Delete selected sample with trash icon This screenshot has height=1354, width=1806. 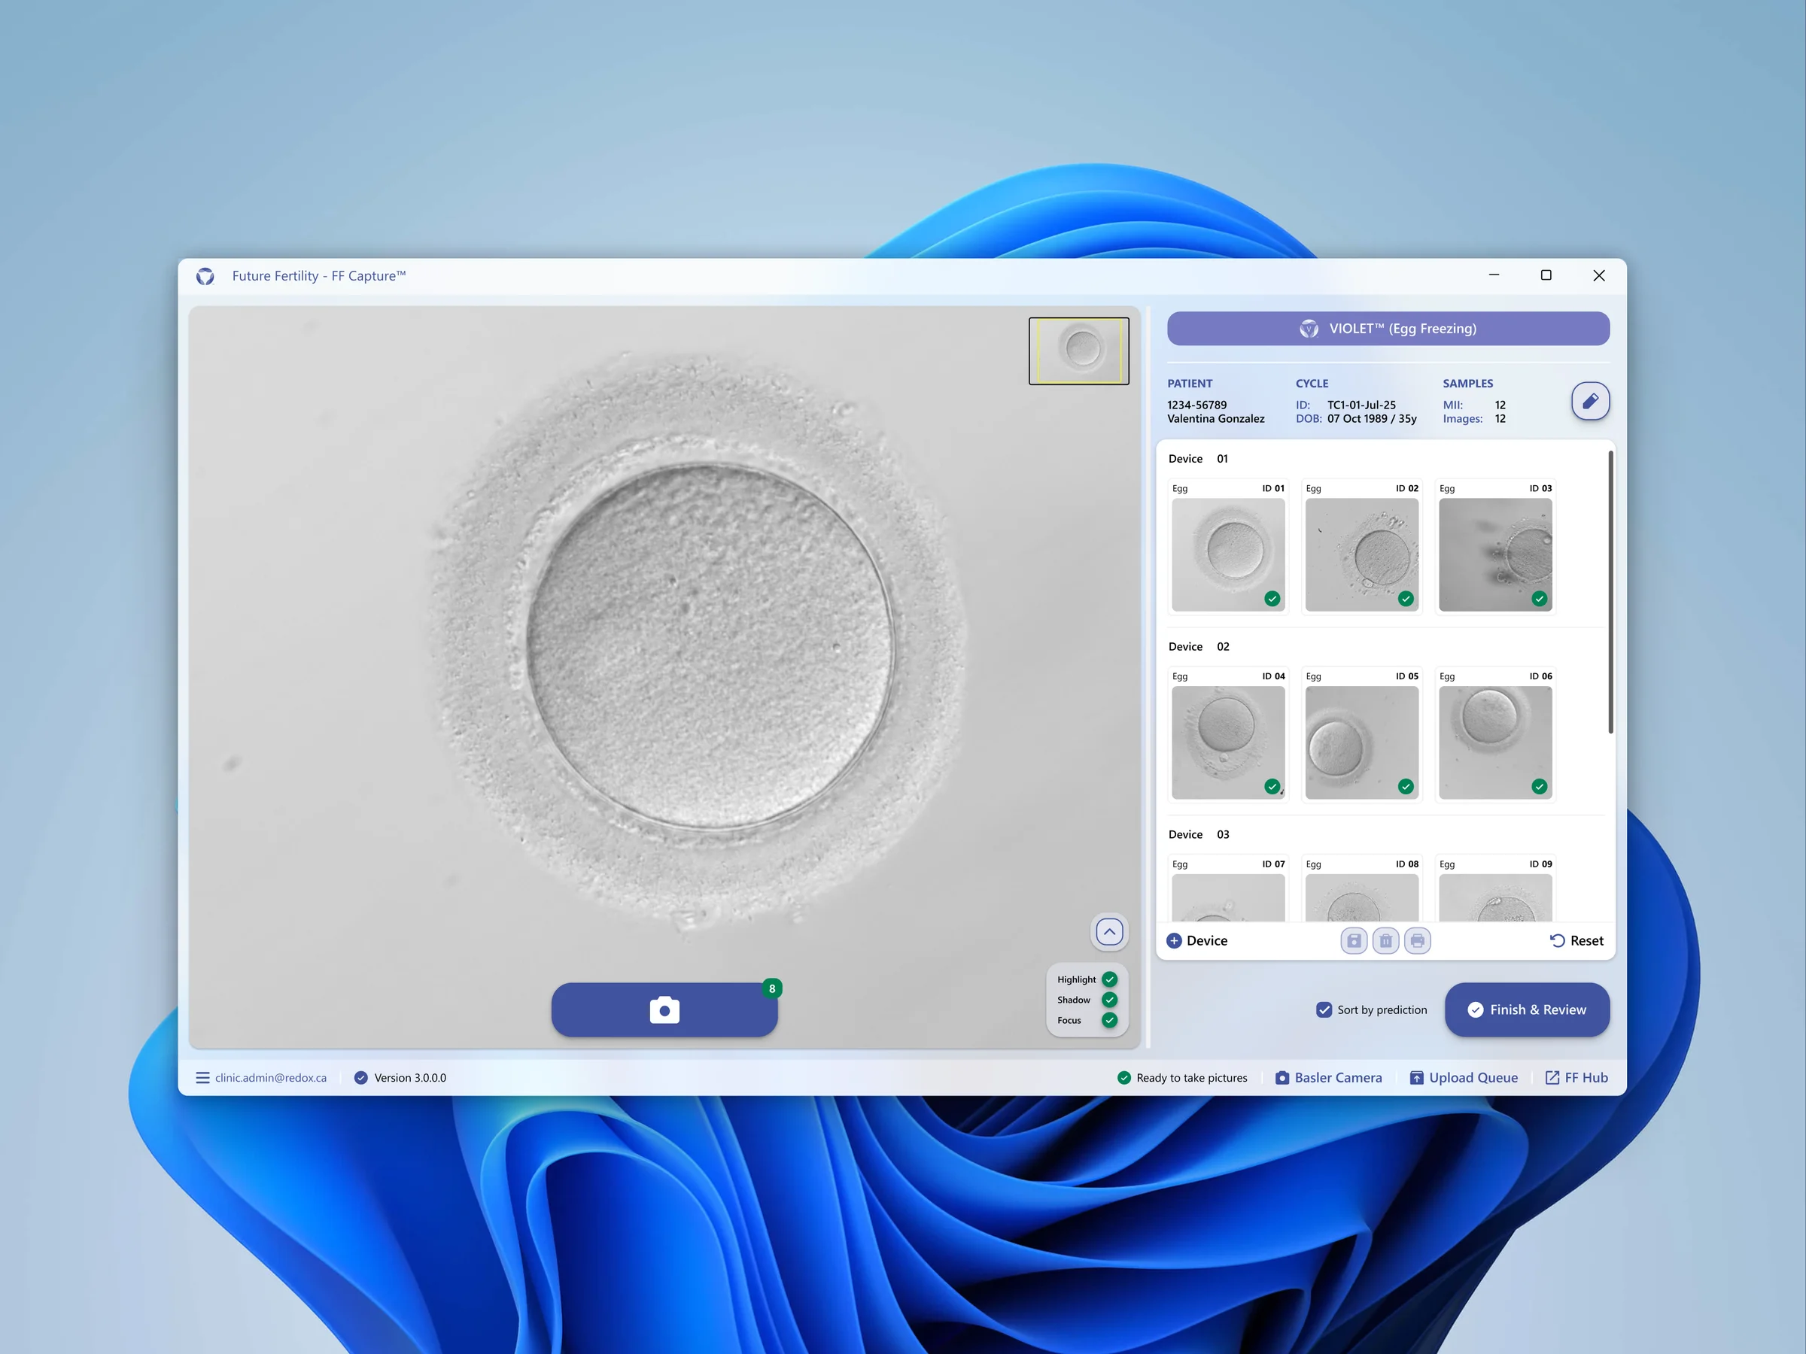tap(1385, 940)
